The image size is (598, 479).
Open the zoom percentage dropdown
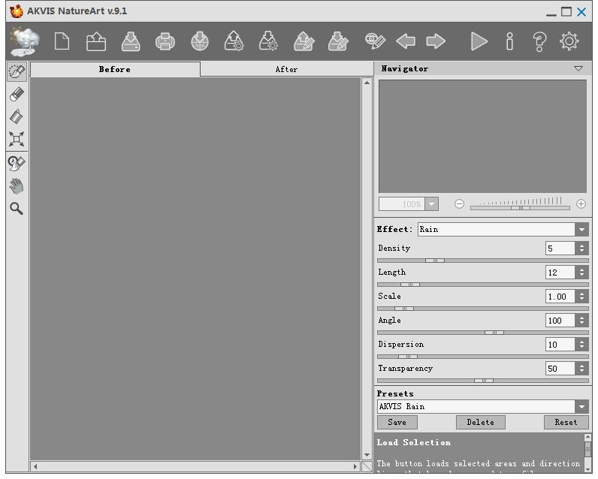click(432, 204)
